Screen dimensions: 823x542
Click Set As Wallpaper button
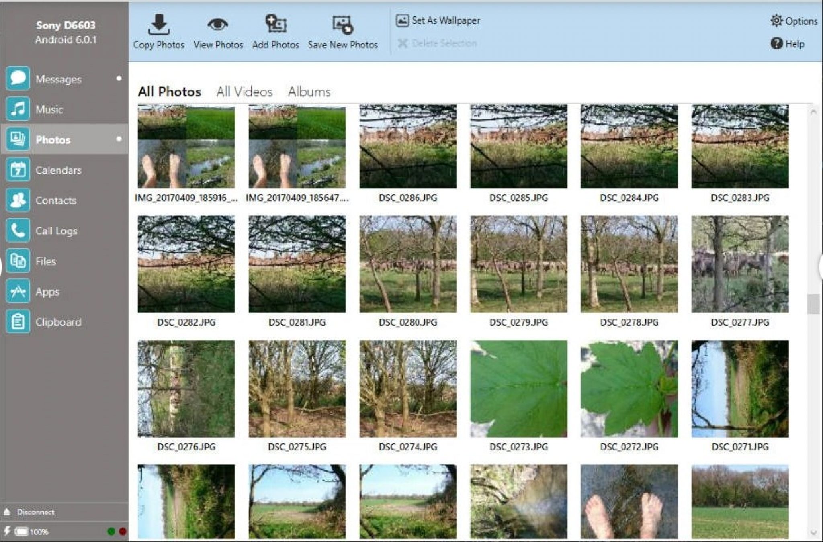pos(438,20)
